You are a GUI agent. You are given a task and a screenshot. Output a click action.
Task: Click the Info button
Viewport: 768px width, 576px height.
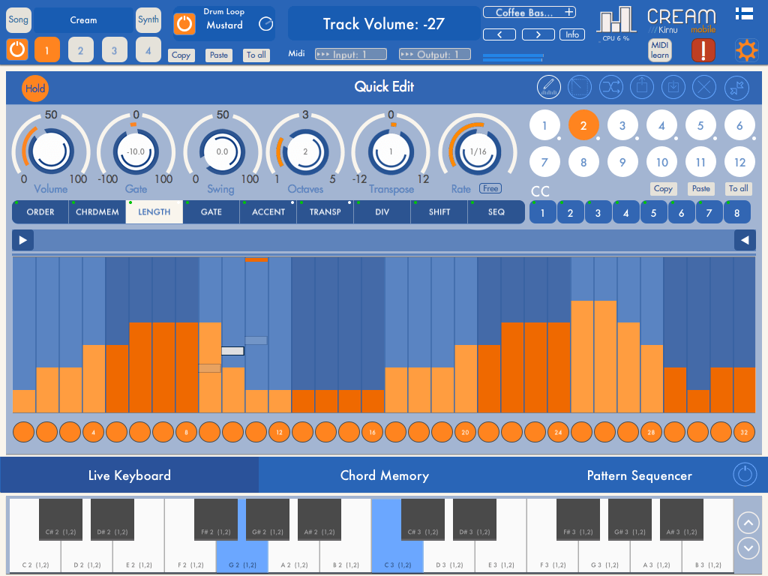click(x=572, y=34)
